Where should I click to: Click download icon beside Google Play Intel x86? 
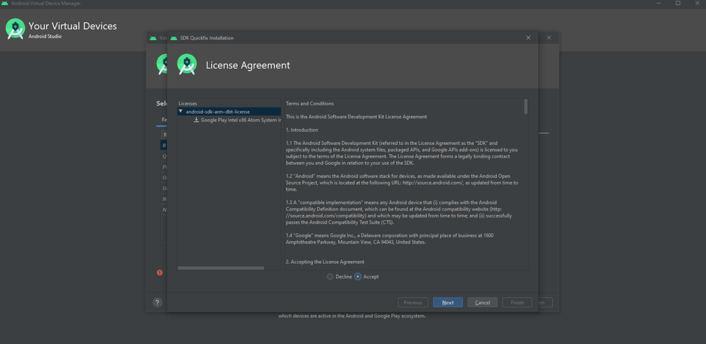197,120
